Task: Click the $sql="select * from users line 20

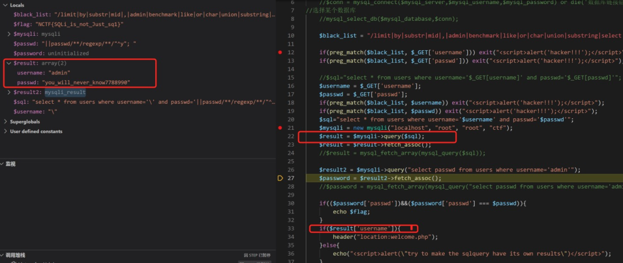Action: 446,119
